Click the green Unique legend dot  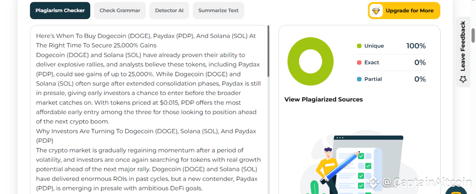tap(359, 46)
